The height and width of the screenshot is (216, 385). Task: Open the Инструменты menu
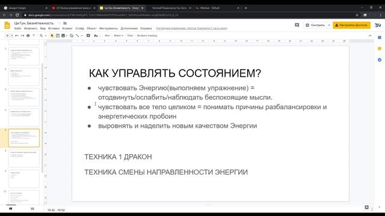click(x=108, y=28)
